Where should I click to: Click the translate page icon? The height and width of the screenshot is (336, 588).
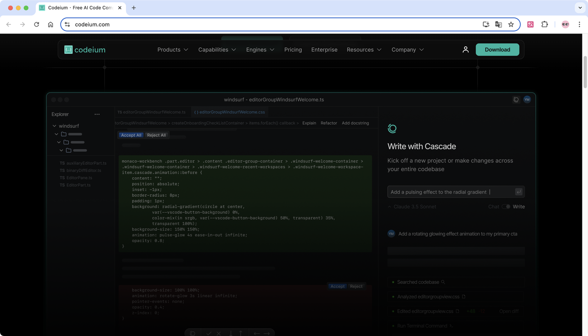point(498,24)
